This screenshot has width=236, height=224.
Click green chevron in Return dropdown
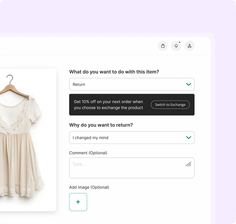pyautogui.click(x=189, y=84)
